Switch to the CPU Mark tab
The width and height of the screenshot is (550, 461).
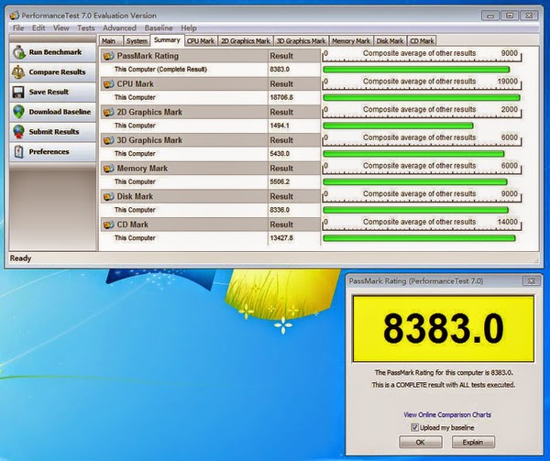click(201, 41)
